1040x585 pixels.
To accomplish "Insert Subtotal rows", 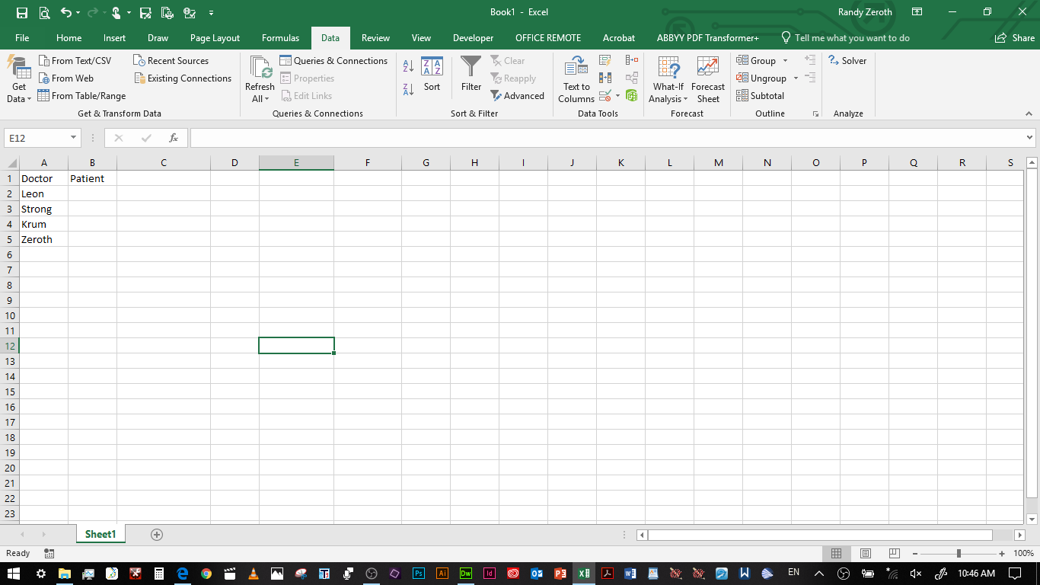I will pos(761,96).
